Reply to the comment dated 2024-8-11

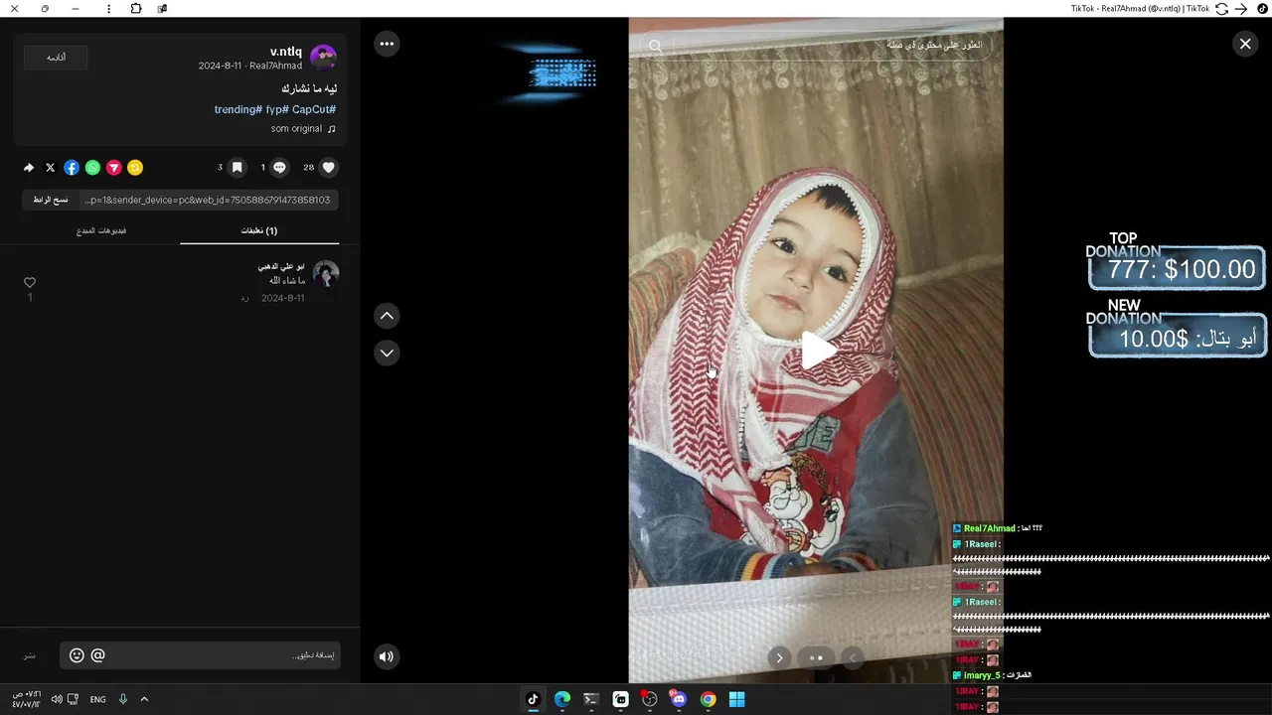pyautogui.click(x=244, y=298)
